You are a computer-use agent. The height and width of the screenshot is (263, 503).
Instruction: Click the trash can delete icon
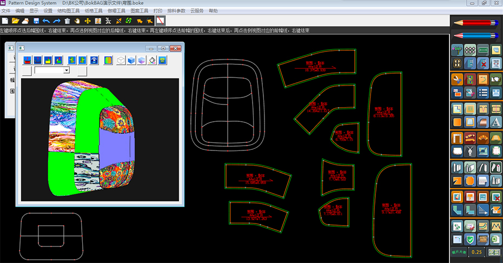point(67,21)
